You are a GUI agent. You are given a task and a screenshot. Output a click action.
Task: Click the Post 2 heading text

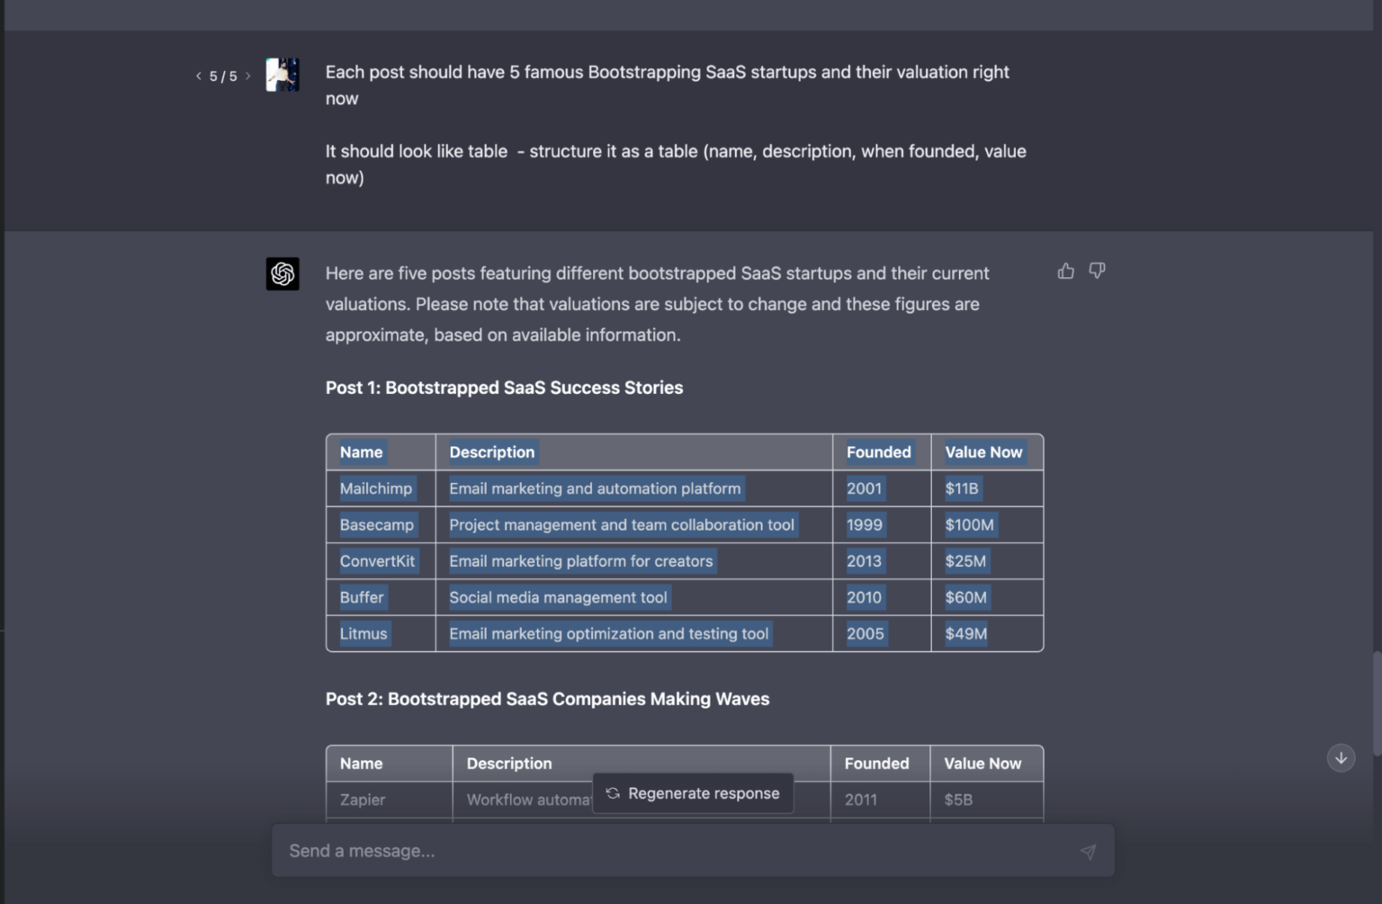pos(547,698)
